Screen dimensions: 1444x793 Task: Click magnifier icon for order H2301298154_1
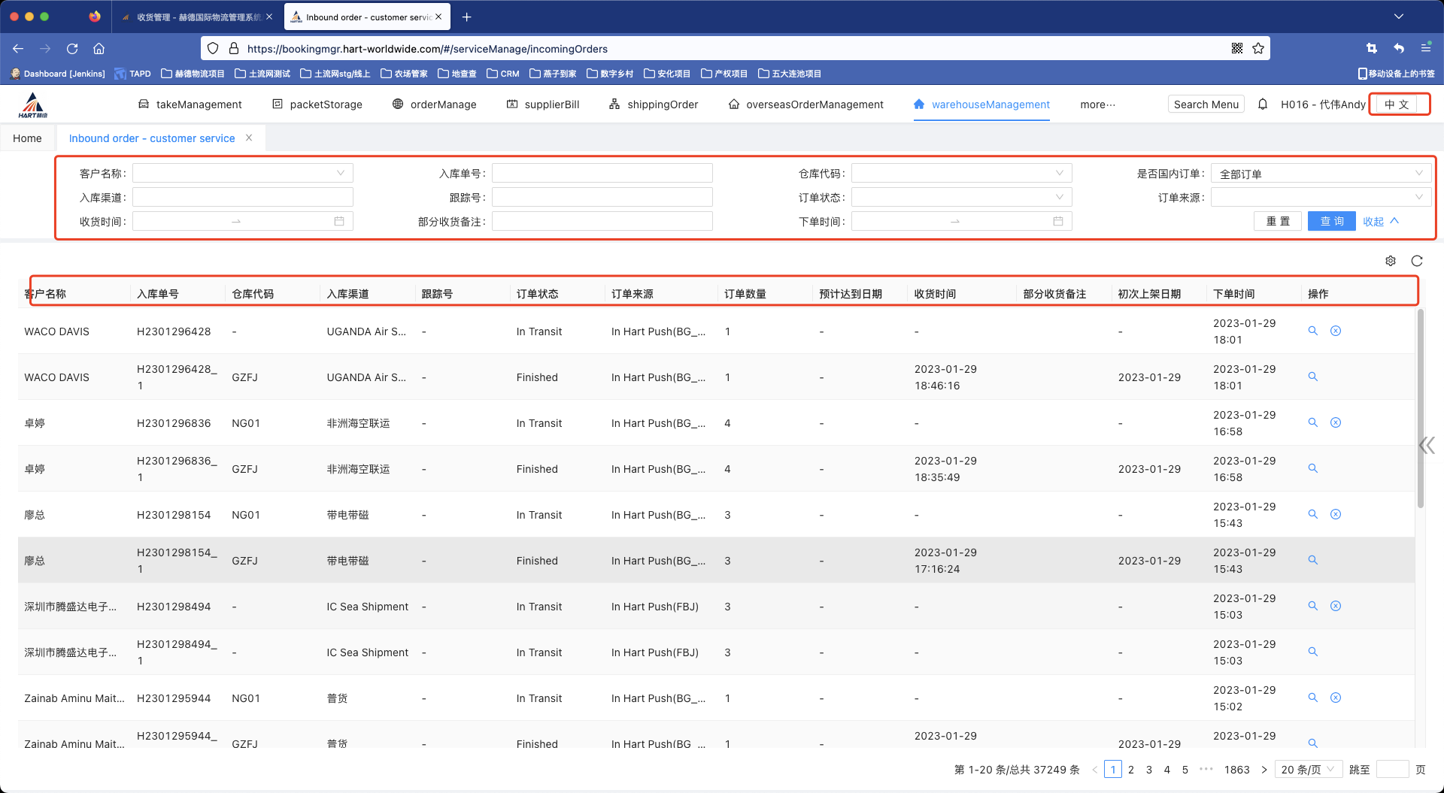(x=1312, y=560)
